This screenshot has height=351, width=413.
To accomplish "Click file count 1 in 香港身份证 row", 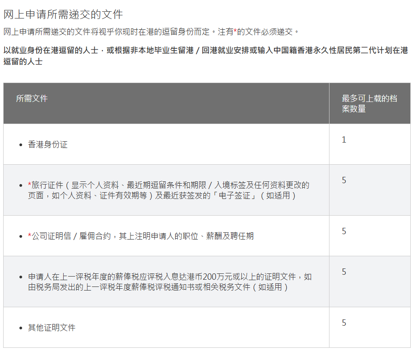I will (344, 140).
